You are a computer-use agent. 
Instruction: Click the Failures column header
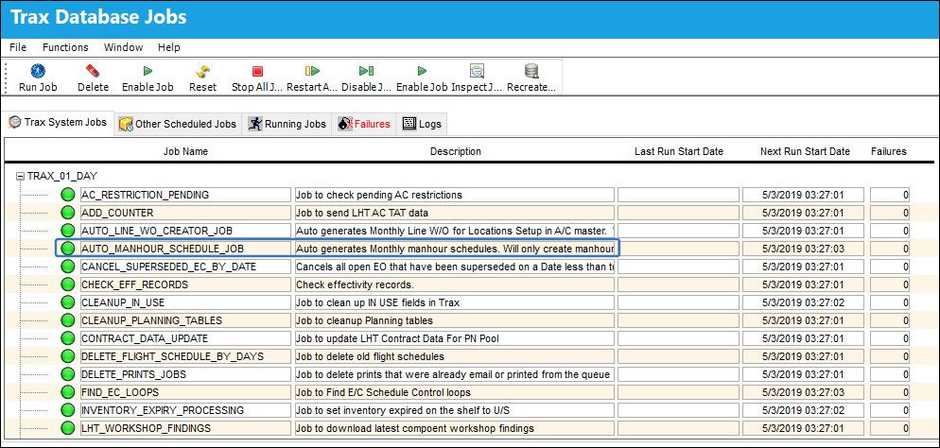click(x=888, y=151)
